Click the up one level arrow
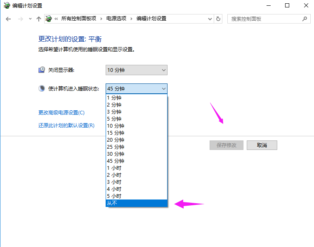Screen dimensions: 314x247 point(39,19)
